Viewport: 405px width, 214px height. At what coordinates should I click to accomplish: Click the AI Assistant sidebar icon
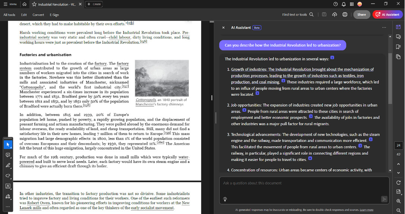pyautogui.click(x=398, y=27)
